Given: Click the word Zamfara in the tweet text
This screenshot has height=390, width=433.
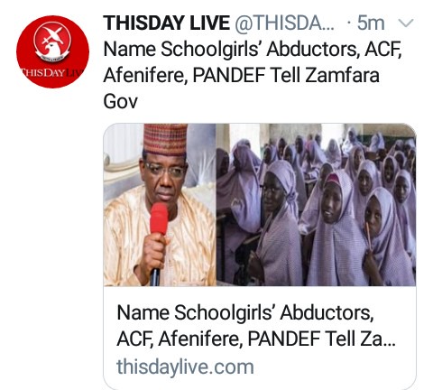Looking at the screenshot, I should click(x=342, y=75).
